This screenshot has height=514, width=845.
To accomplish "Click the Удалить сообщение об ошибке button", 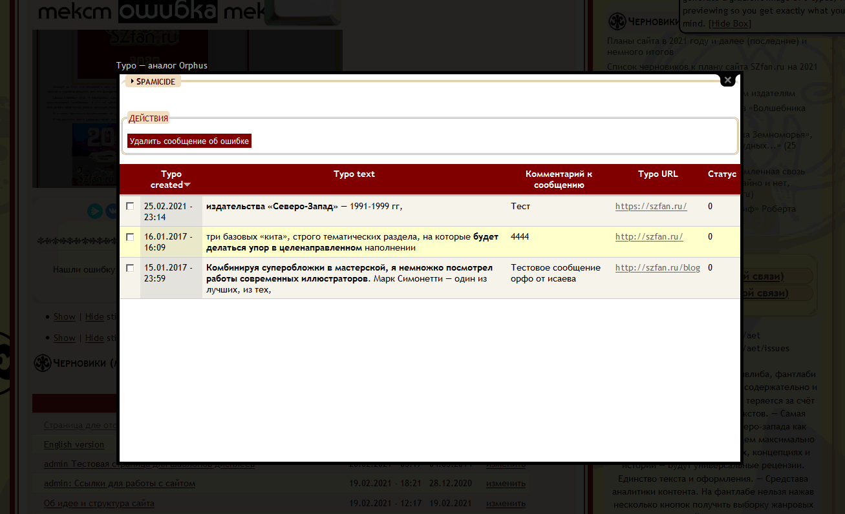I will point(189,141).
